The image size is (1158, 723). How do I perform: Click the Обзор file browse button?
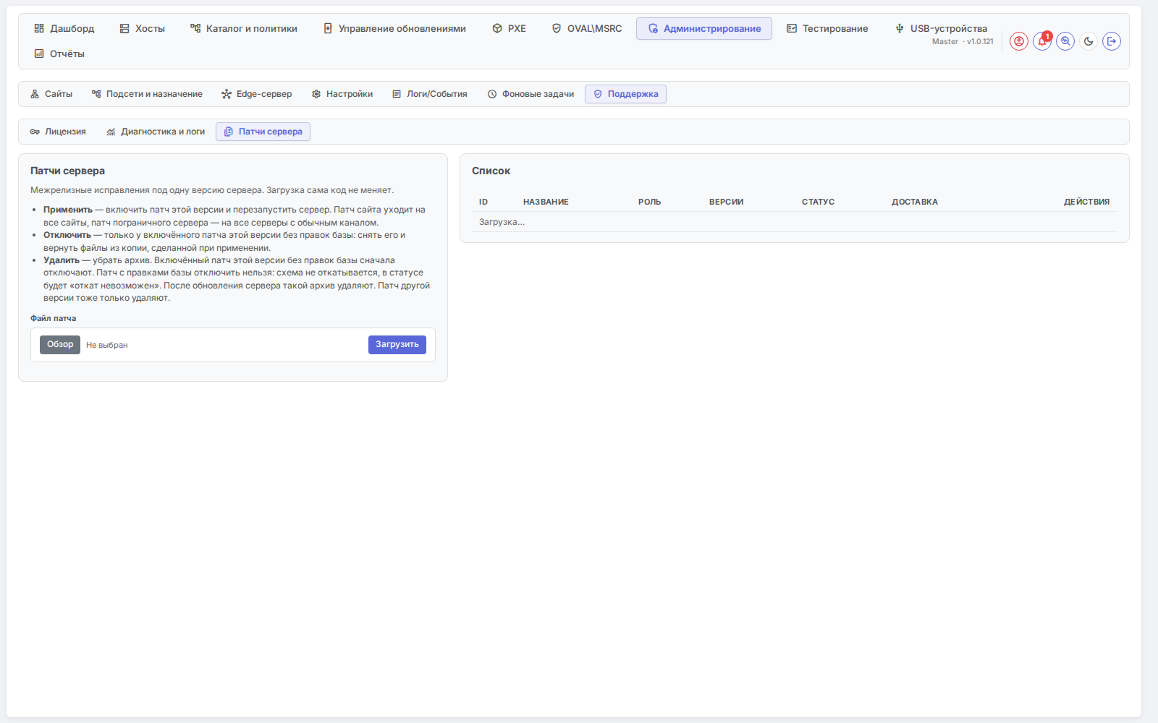[60, 345]
